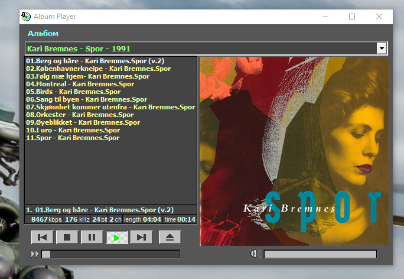Click the length 04:04 readout
Viewport: 404px width, 279px height.
142,219
